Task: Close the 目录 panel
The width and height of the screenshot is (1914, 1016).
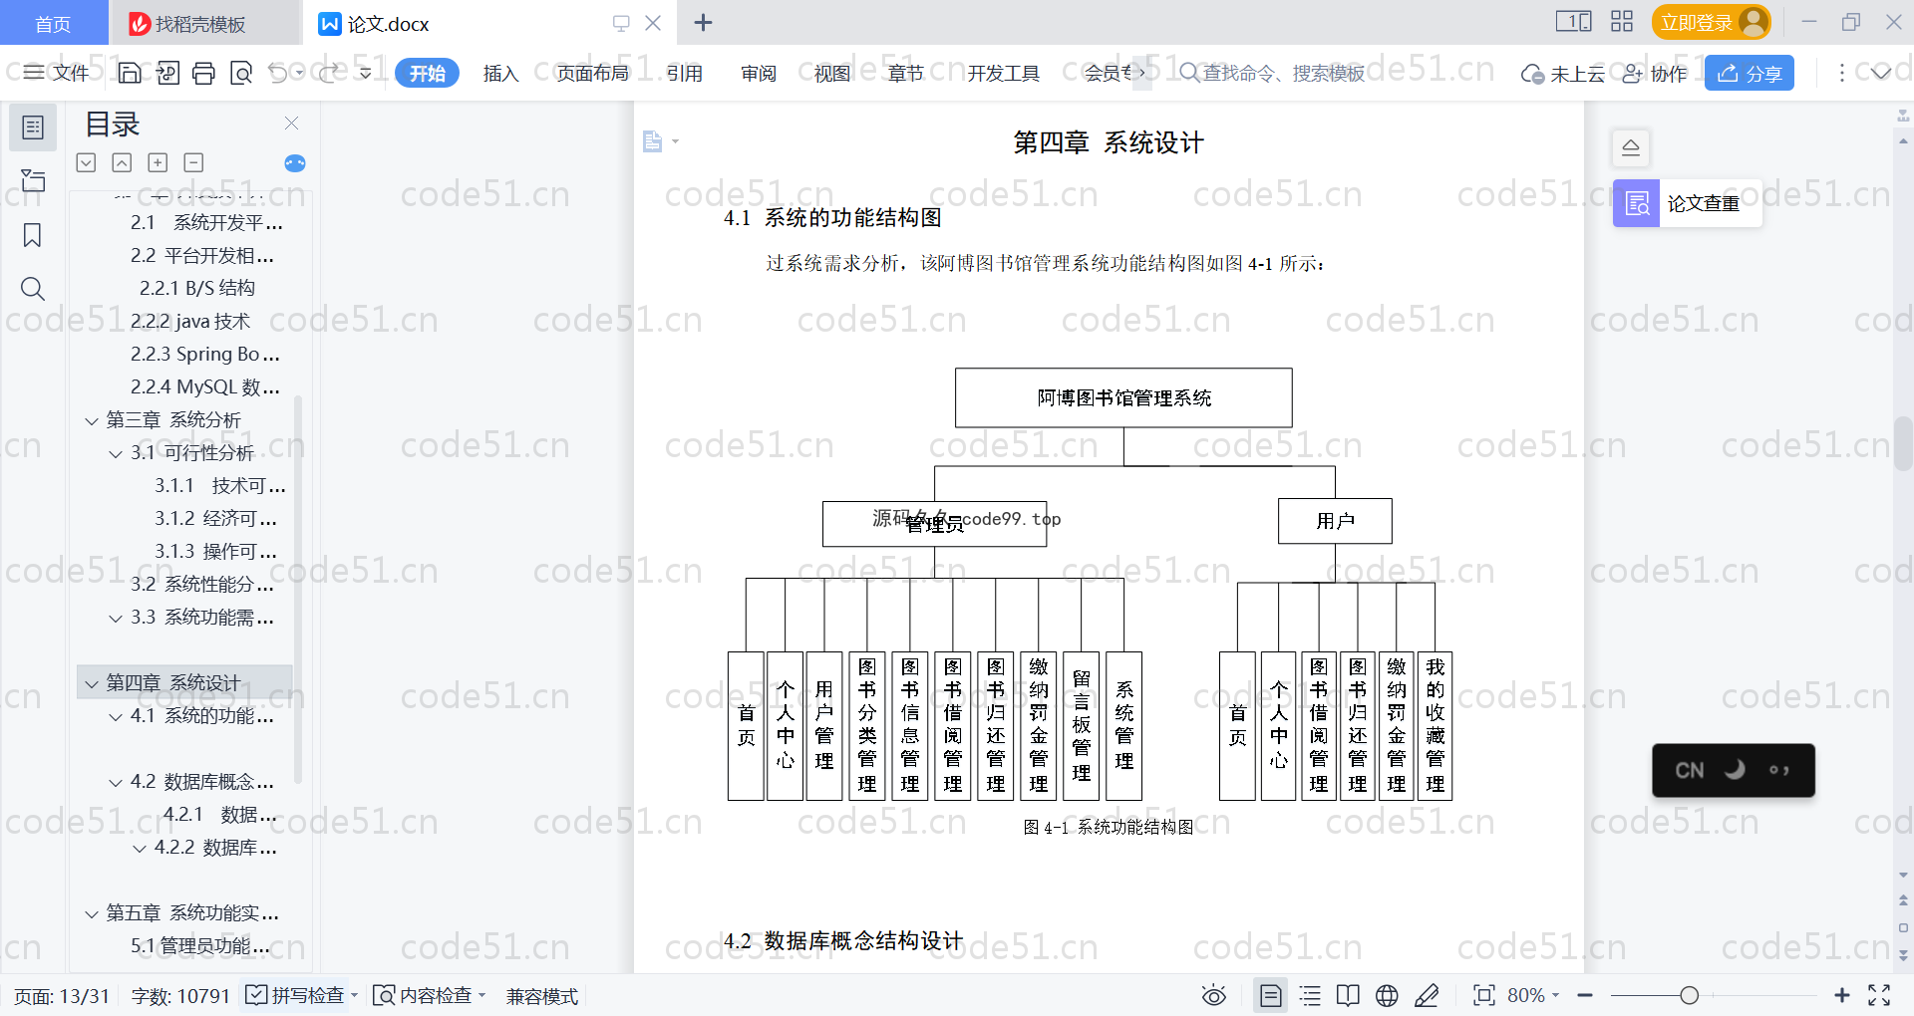Action: point(292,124)
